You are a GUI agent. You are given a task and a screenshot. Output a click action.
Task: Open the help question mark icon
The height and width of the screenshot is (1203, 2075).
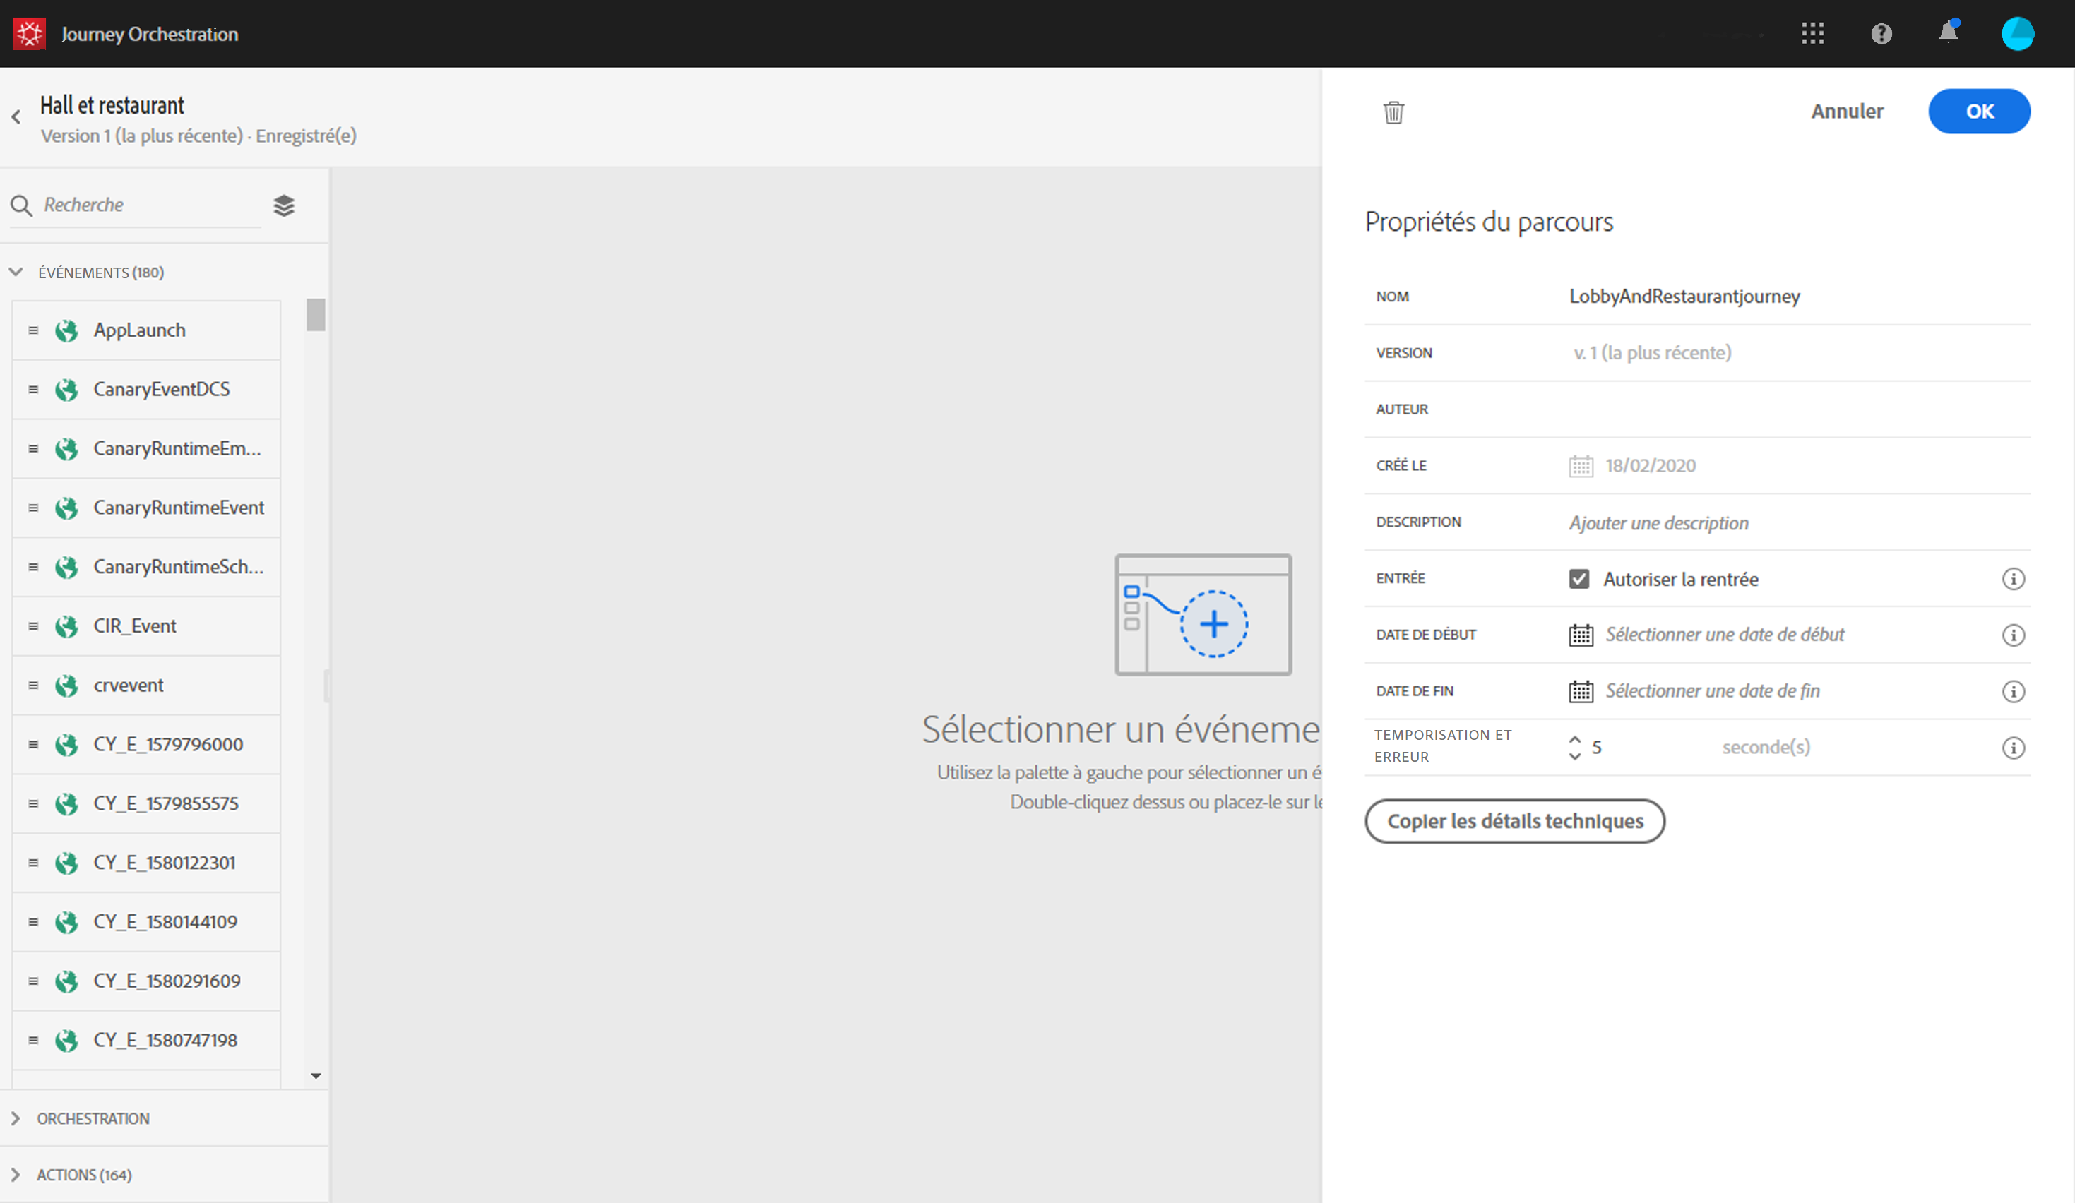tap(1881, 34)
